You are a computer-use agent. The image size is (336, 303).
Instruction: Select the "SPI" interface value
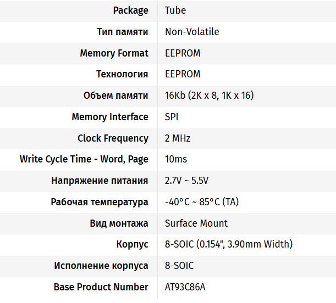pos(172,117)
